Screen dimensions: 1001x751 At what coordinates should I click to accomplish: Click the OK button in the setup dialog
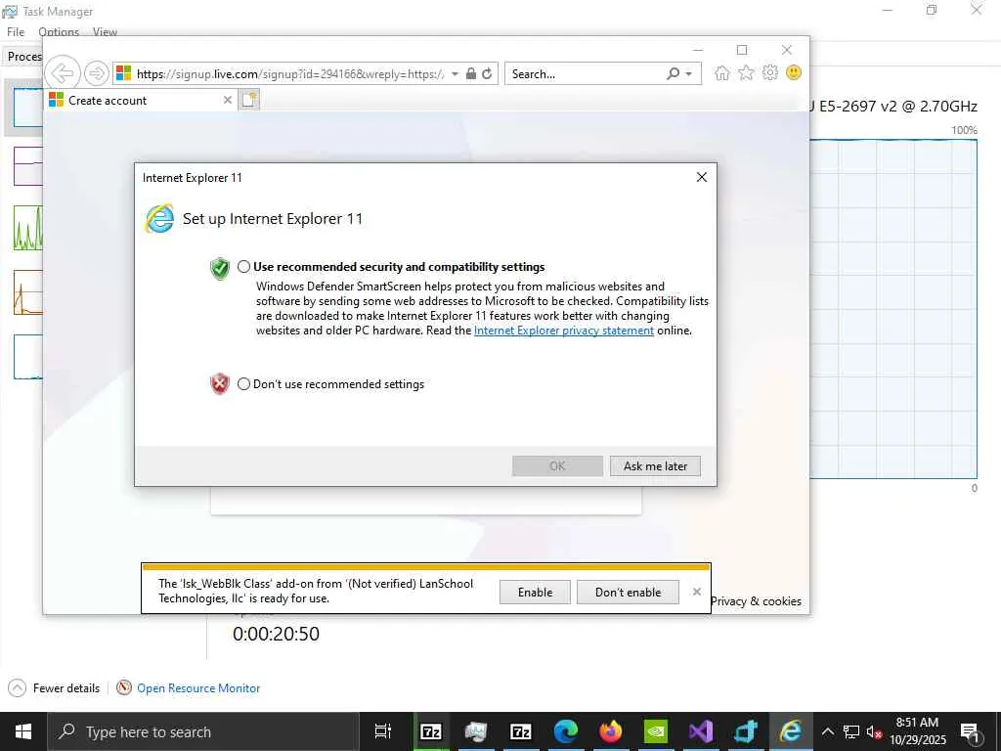pyautogui.click(x=557, y=466)
